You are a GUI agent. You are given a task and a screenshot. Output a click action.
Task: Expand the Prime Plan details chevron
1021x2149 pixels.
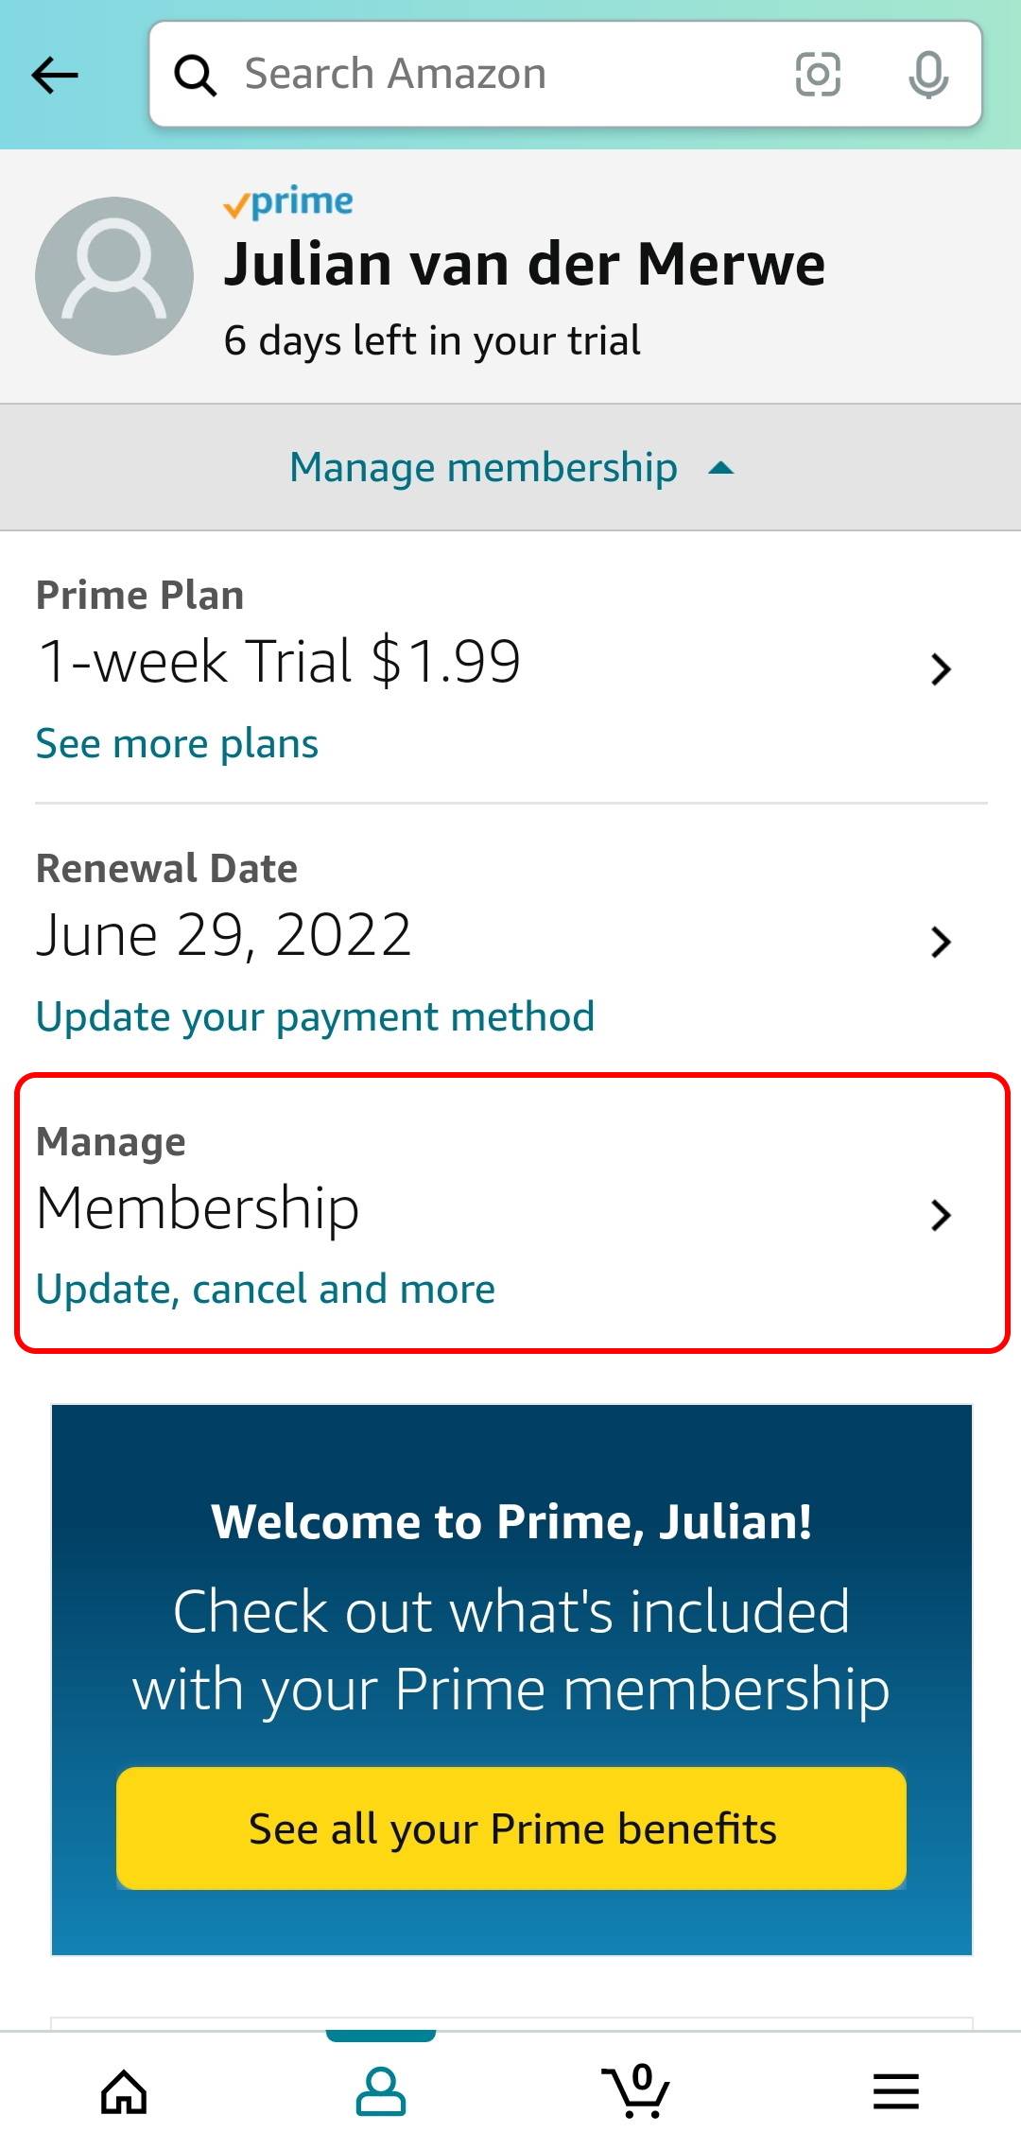point(940,669)
